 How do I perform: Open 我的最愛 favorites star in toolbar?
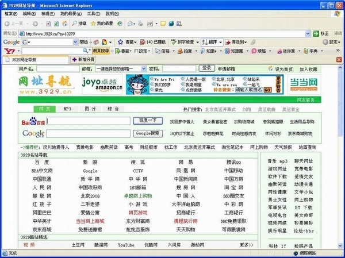(102, 24)
